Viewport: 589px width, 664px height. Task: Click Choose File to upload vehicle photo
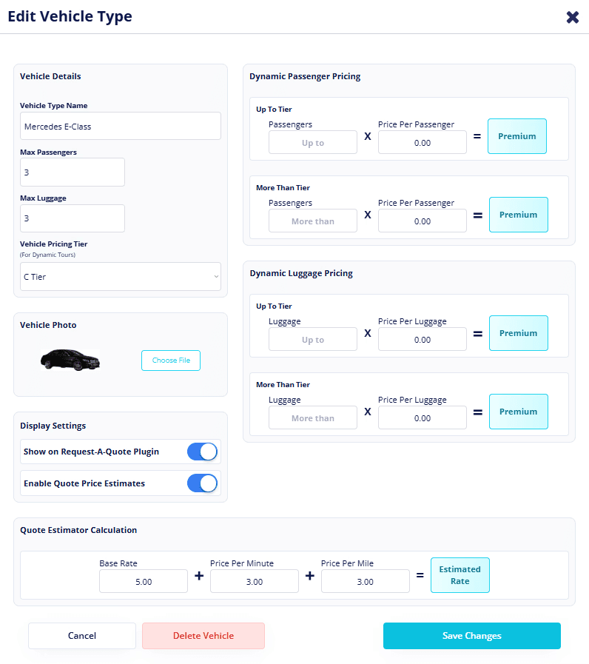(170, 360)
